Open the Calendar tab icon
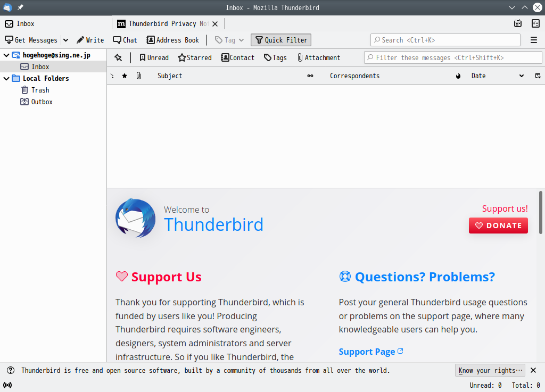The height and width of the screenshot is (392, 545). 517,23
